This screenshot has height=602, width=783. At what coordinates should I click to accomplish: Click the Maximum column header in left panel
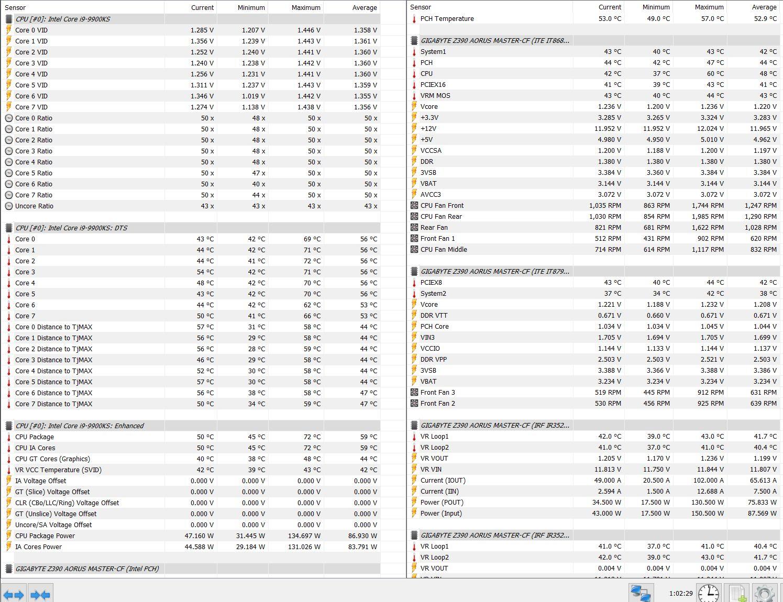[305, 7]
